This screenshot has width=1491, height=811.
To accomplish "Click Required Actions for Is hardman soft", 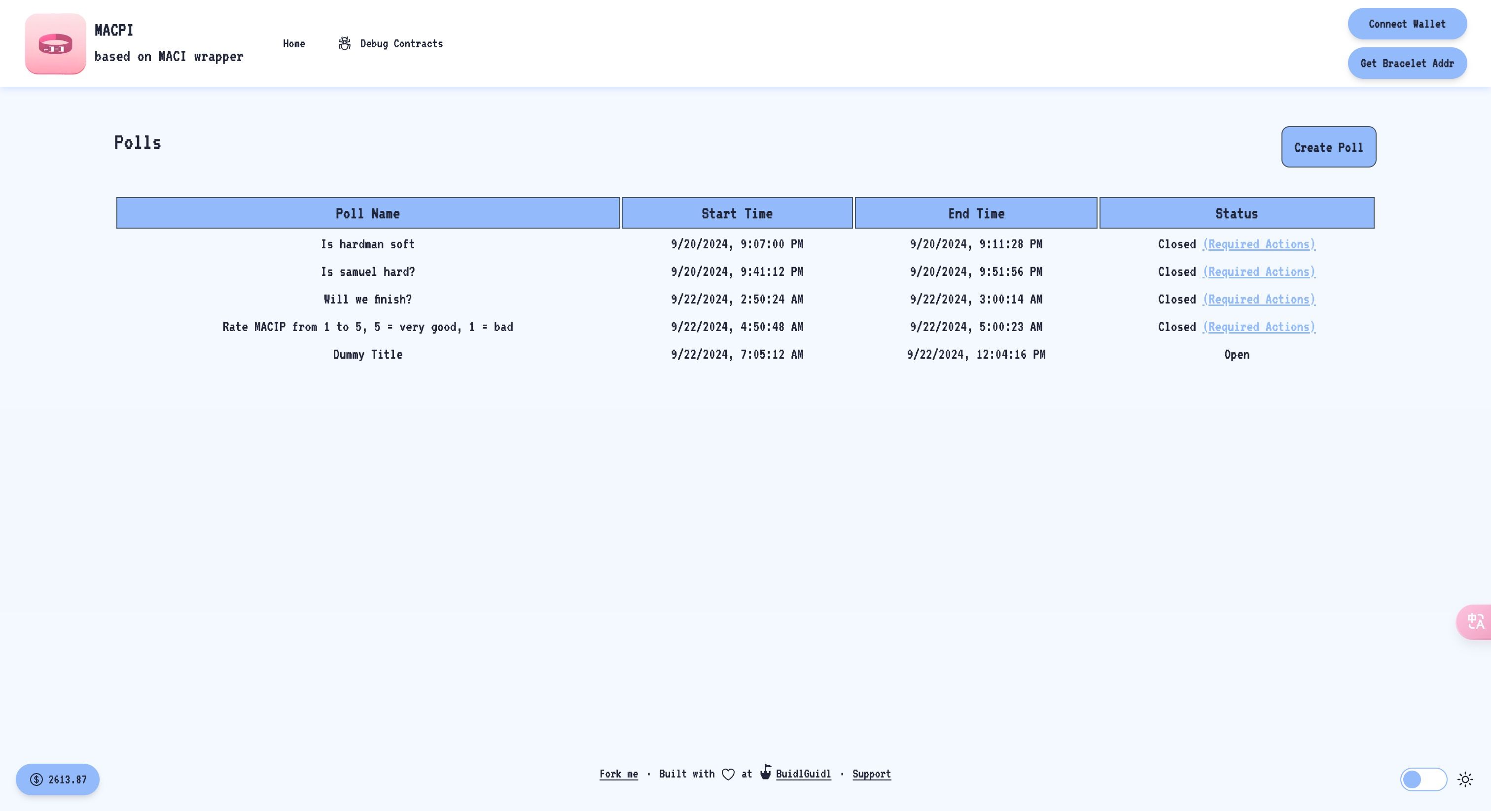I will click(1258, 244).
